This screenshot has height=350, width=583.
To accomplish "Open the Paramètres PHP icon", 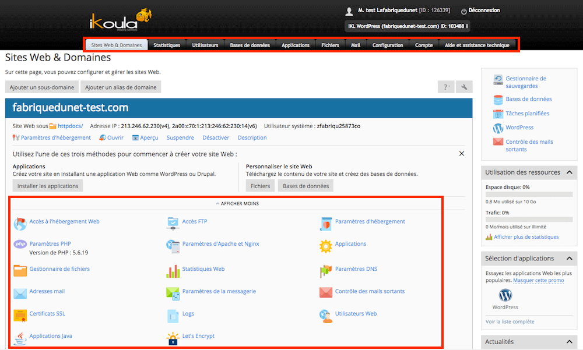I will pyautogui.click(x=20, y=244).
